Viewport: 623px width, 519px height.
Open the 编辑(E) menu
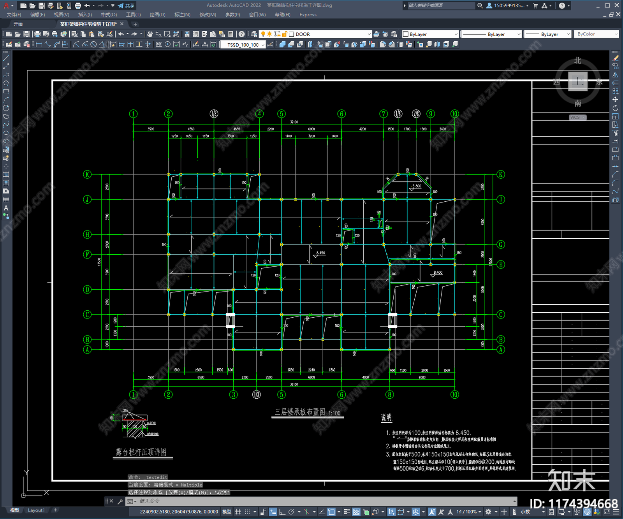pos(37,15)
